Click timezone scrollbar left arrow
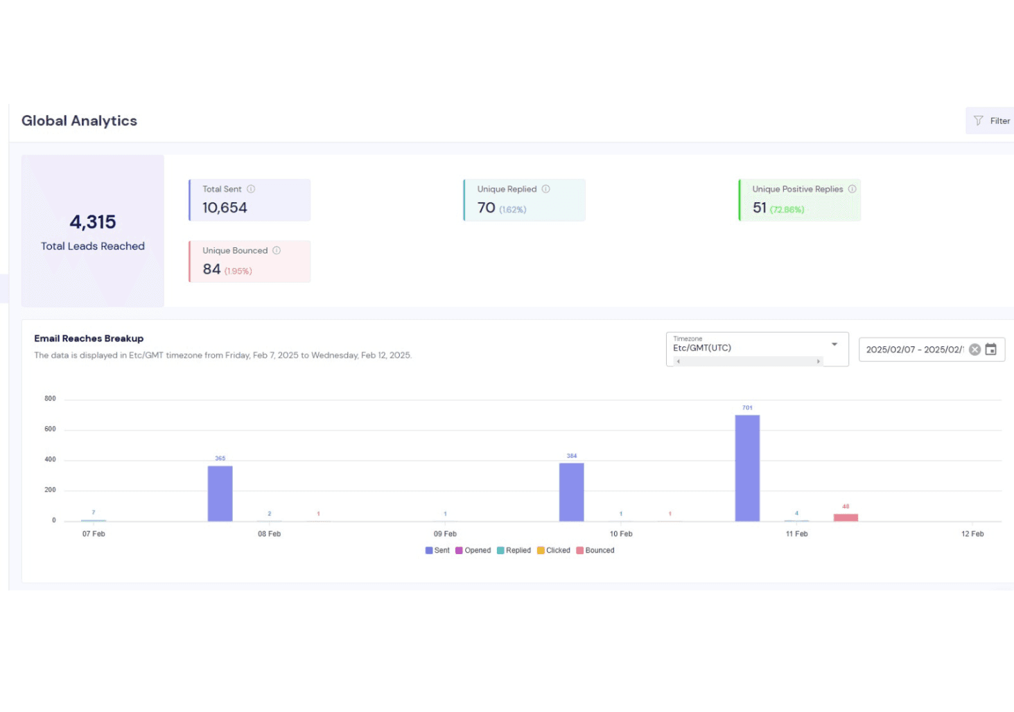Viewport: 1014px width, 712px height. 679,362
